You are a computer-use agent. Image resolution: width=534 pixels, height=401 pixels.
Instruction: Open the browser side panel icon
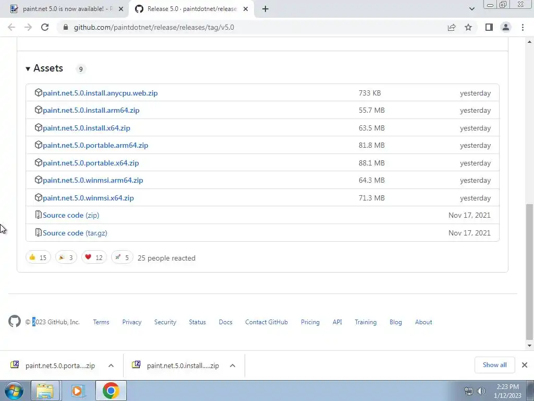(x=489, y=27)
